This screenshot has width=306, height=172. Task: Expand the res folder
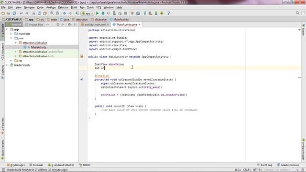(11, 61)
